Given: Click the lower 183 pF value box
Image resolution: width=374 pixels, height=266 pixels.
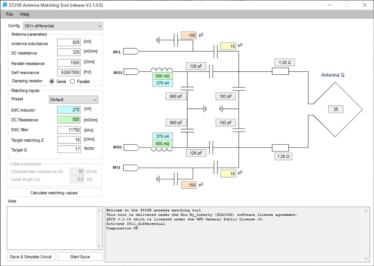Looking at the screenshot, I should point(226,122).
